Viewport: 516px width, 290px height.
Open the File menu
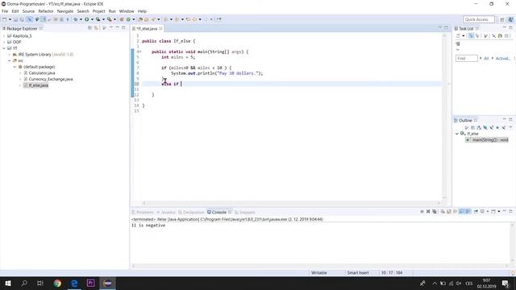[5, 11]
